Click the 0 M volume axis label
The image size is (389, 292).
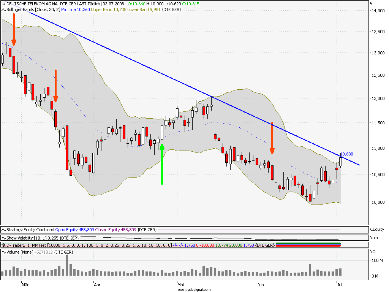pyautogui.click(x=375, y=276)
